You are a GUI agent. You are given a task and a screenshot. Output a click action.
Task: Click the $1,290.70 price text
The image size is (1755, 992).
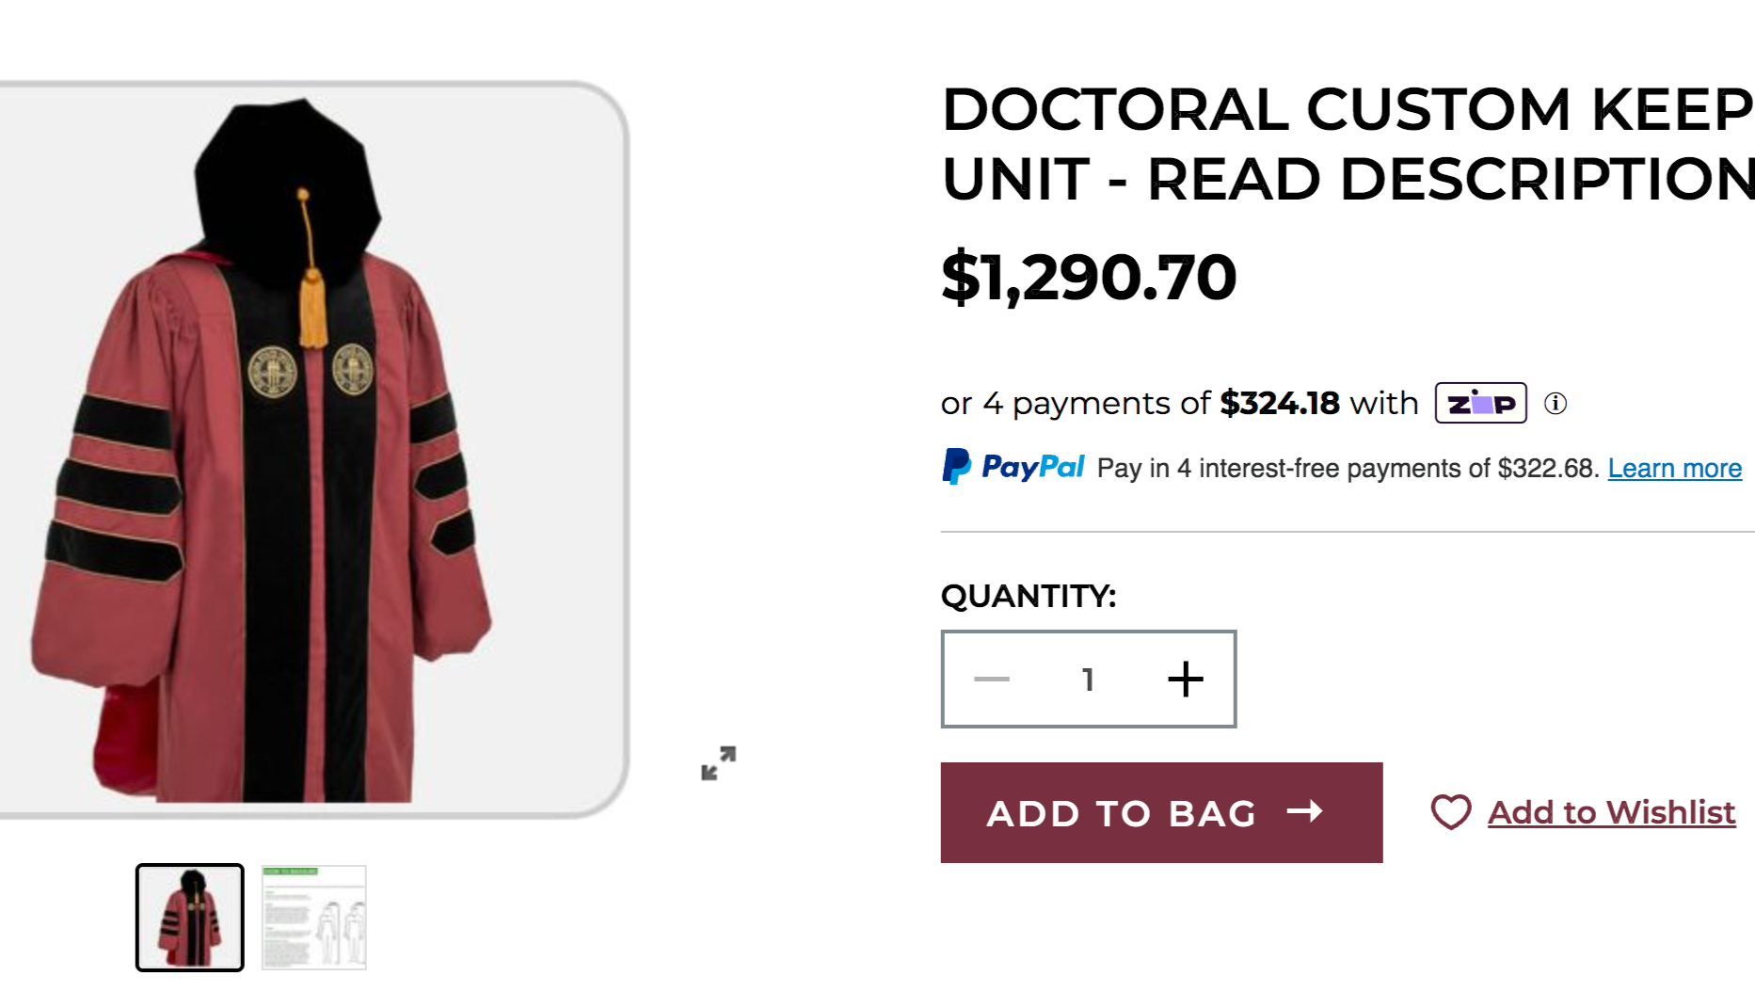point(1087,276)
